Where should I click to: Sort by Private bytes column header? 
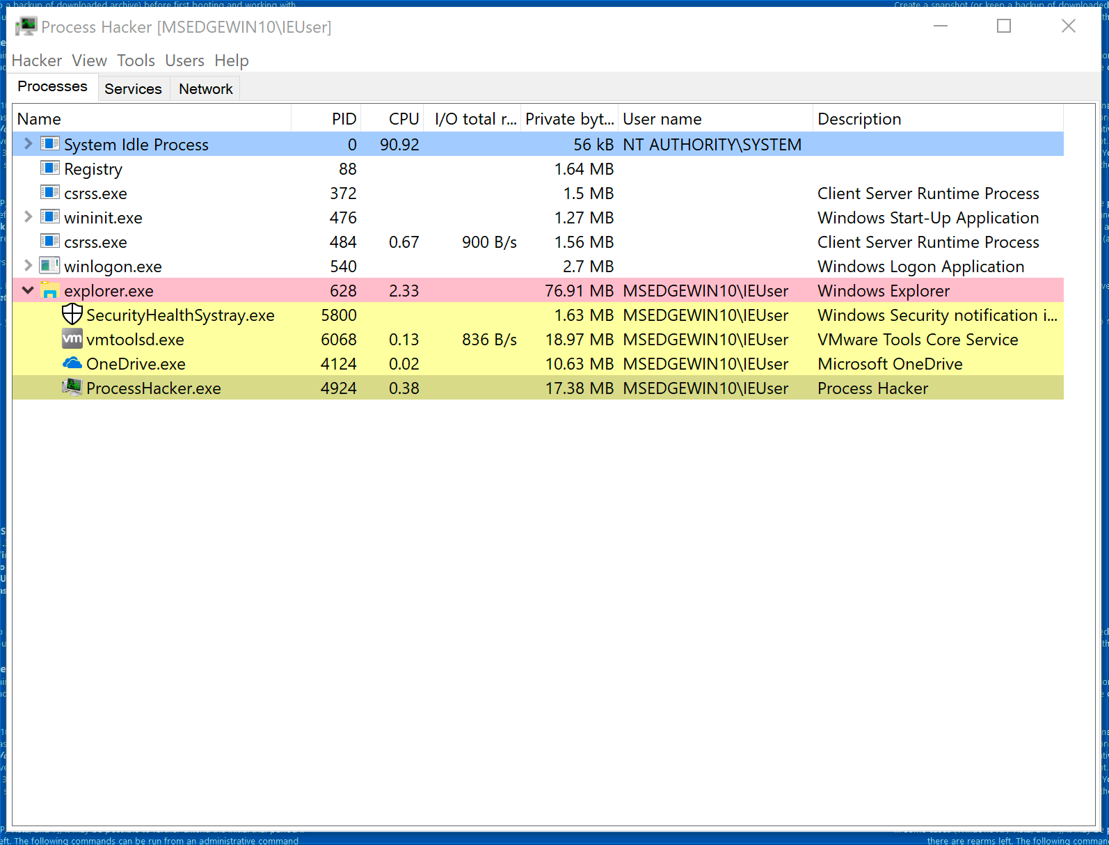click(570, 119)
